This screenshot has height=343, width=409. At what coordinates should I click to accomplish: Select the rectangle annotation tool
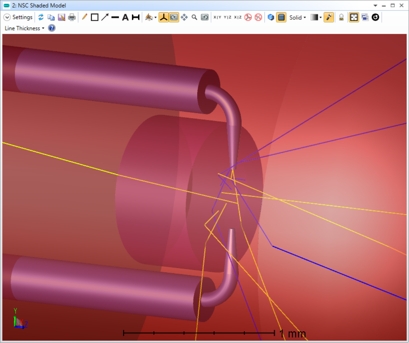click(x=95, y=17)
